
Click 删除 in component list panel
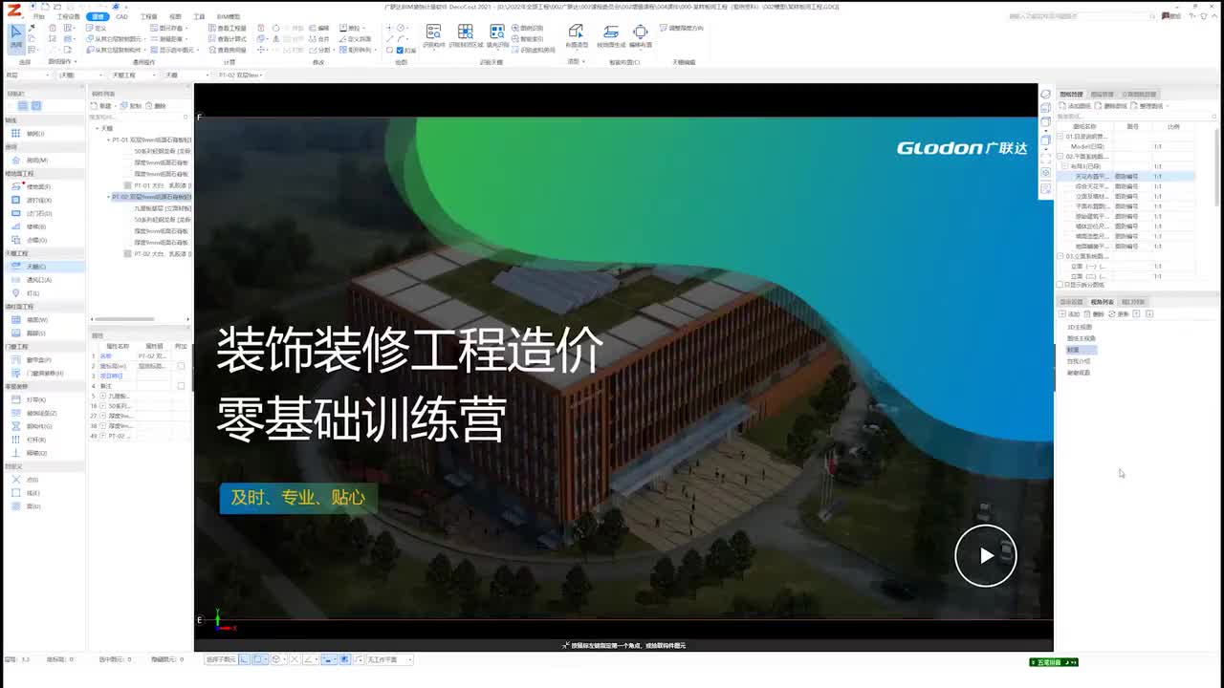tap(157, 106)
